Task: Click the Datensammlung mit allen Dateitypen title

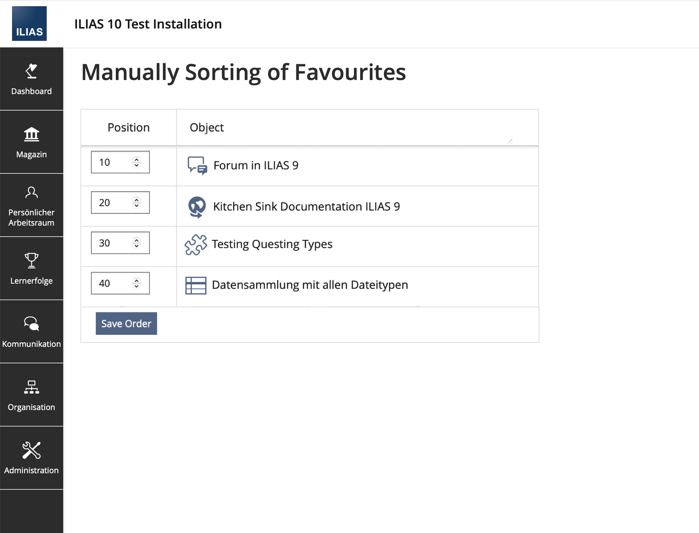Action: click(310, 285)
